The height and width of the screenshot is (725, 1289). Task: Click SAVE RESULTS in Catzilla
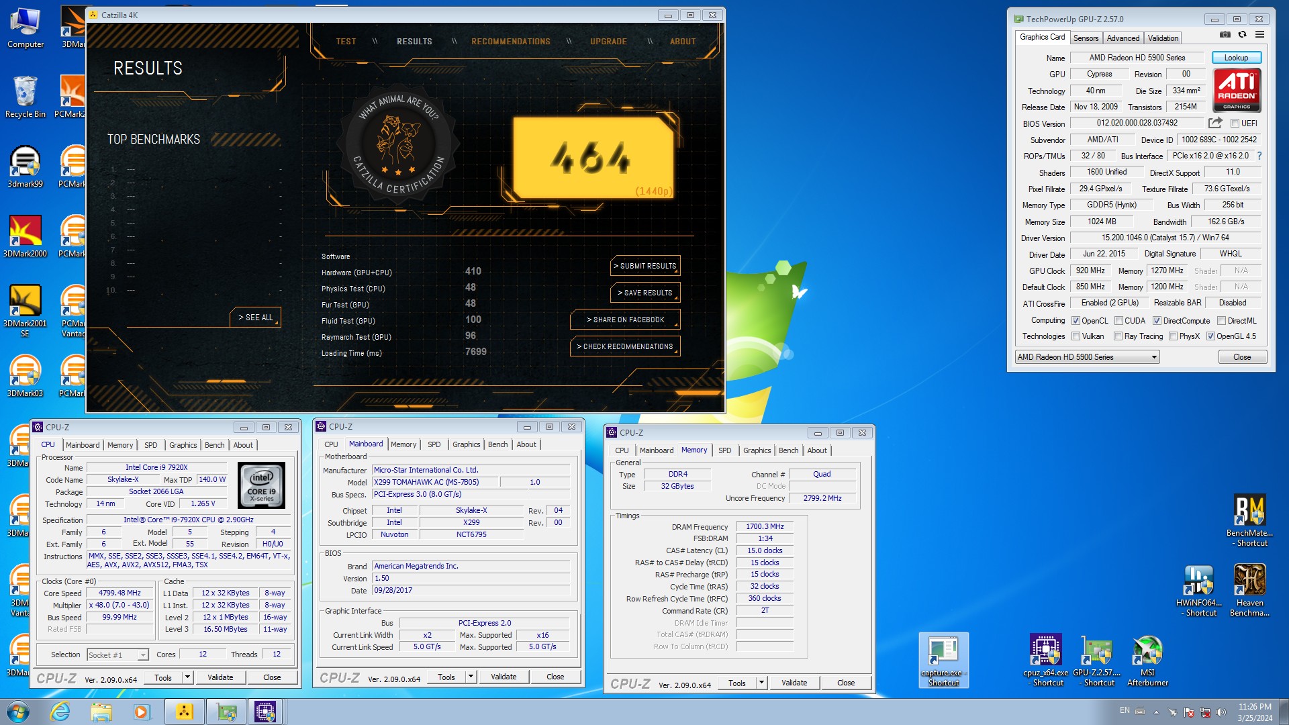click(x=645, y=293)
